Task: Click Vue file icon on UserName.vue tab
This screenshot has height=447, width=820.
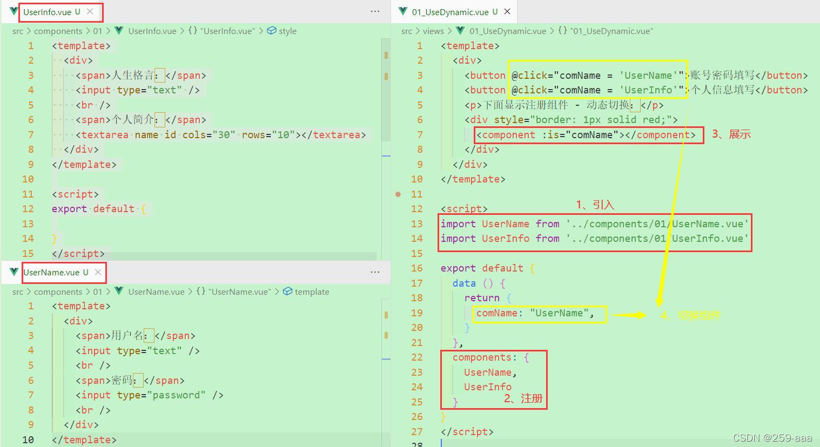Action: coord(14,272)
